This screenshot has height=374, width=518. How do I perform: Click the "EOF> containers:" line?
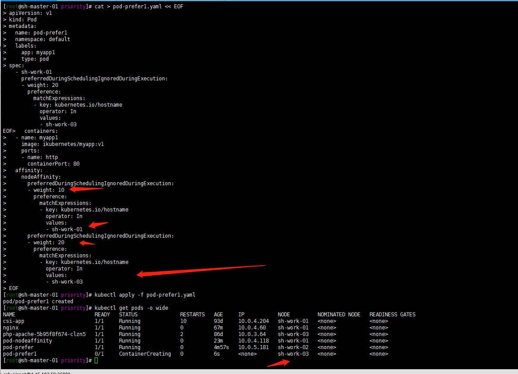(31, 131)
